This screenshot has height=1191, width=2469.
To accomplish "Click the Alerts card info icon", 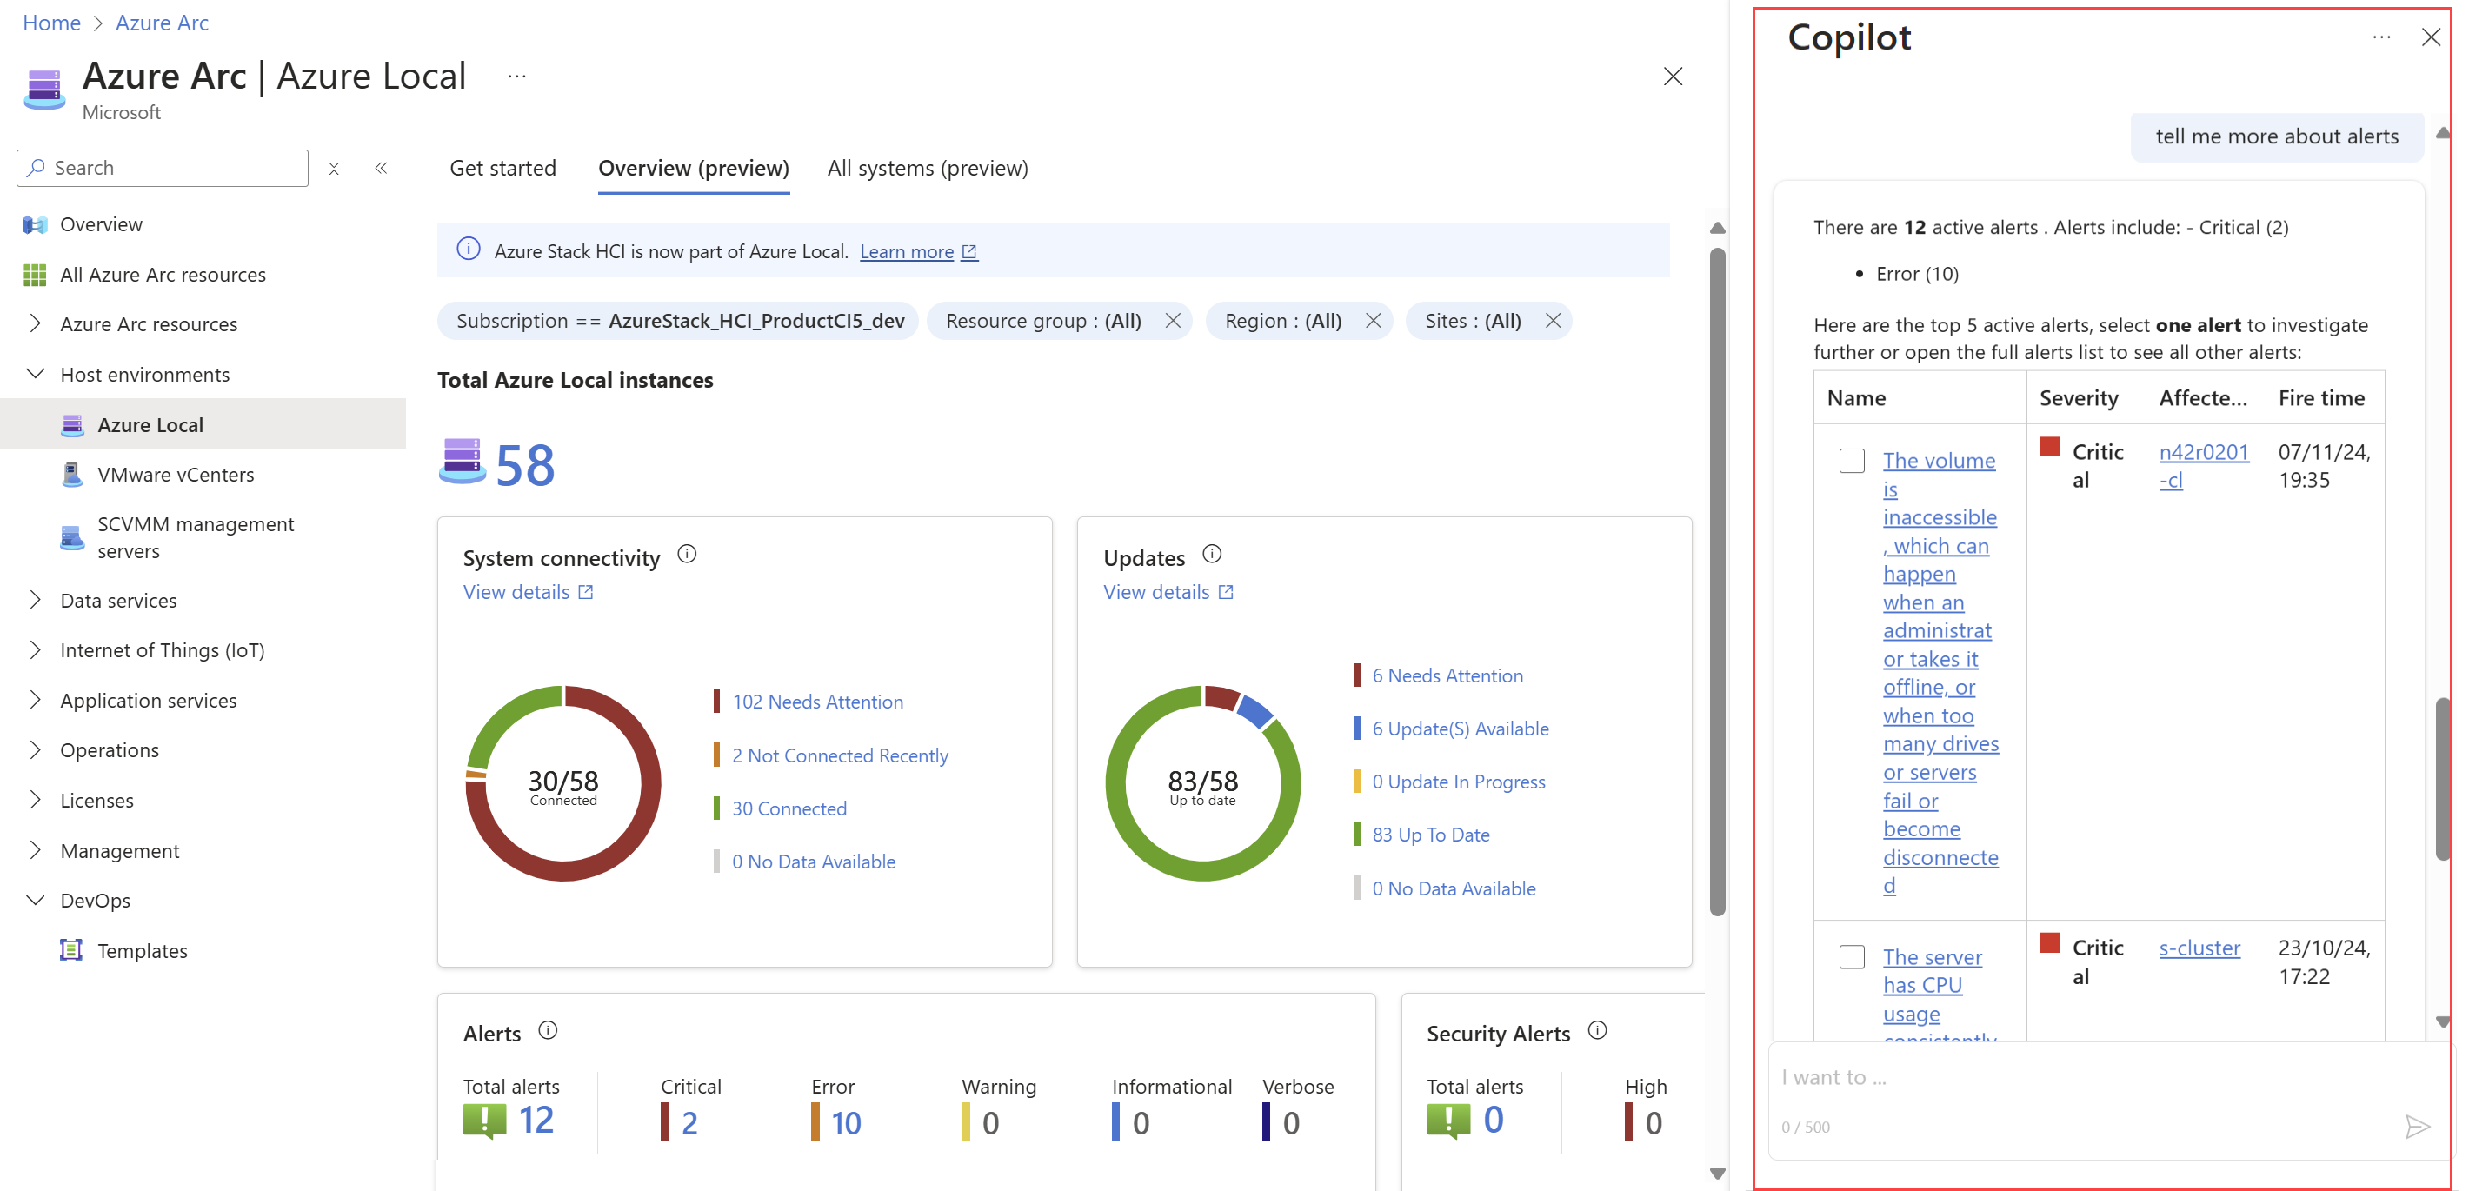I will click(x=548, y=1030).
